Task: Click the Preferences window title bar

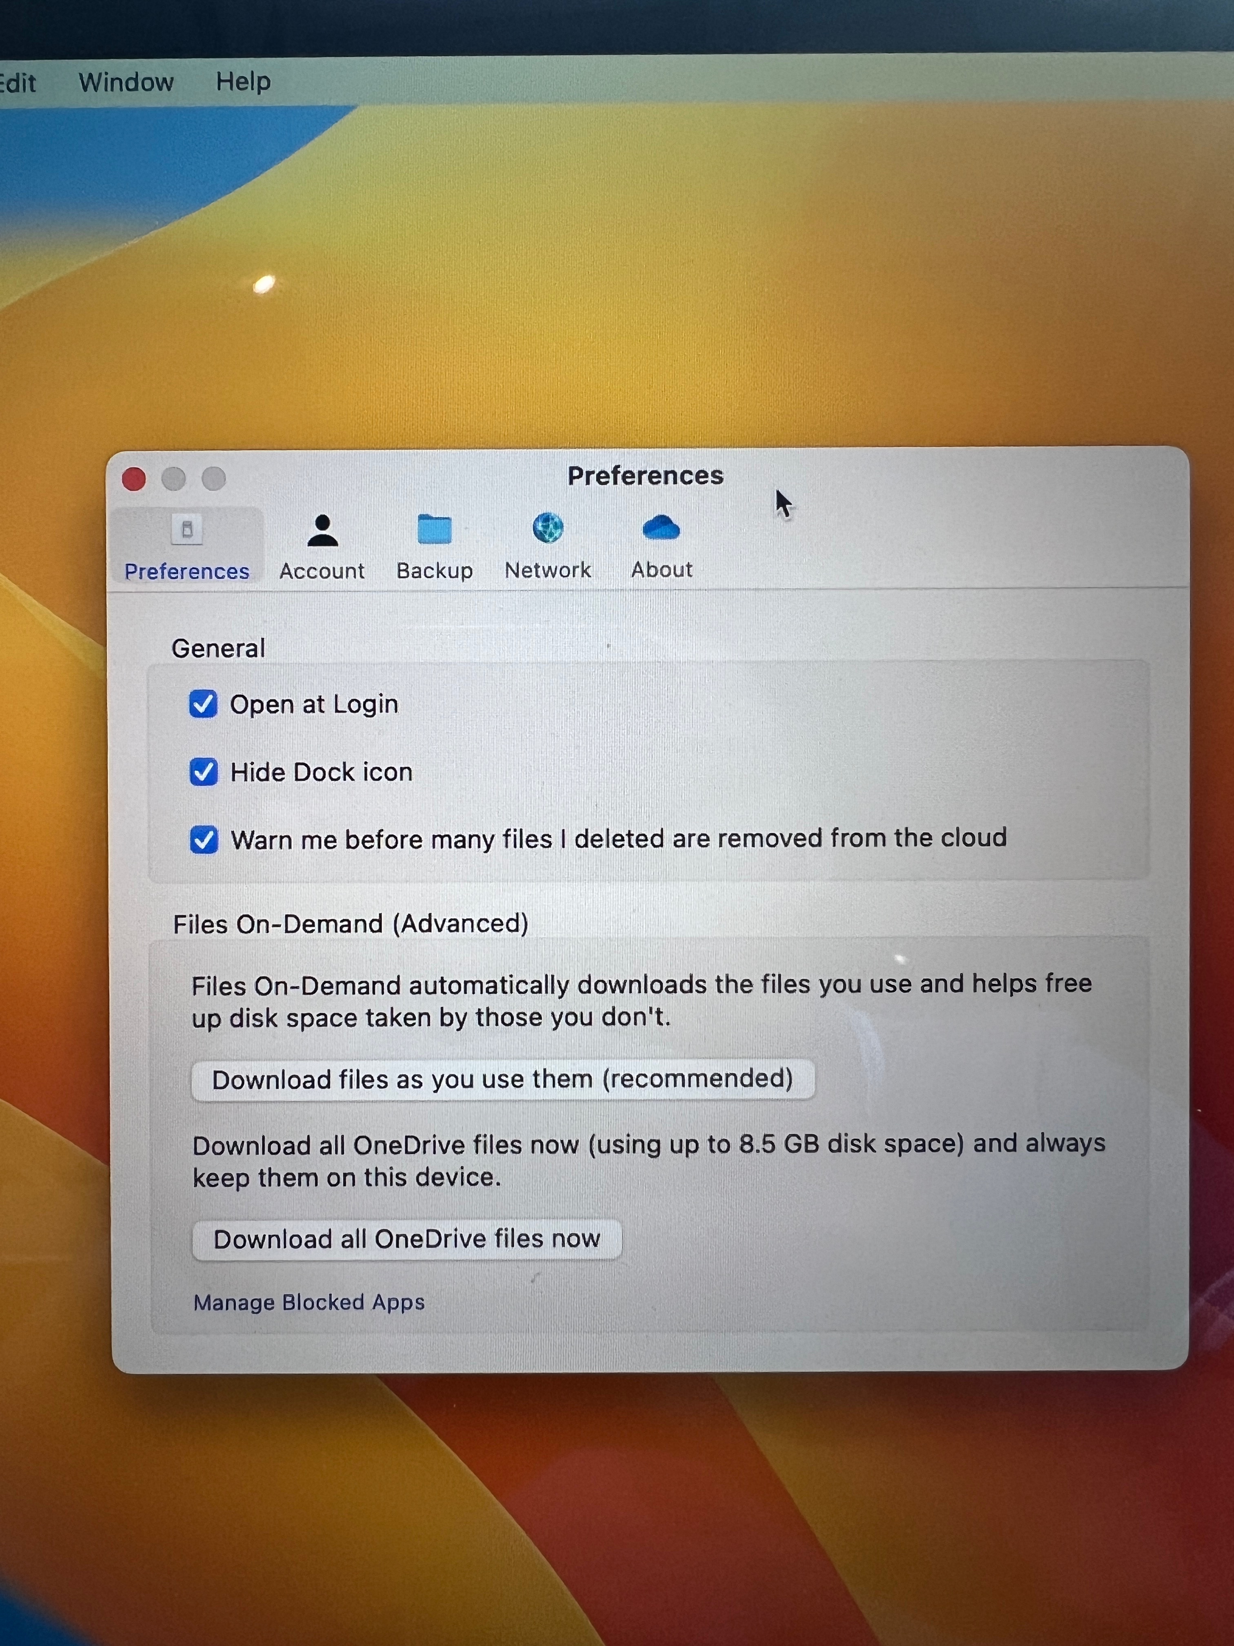Action: pyautogui.click(x=645, y=476)
